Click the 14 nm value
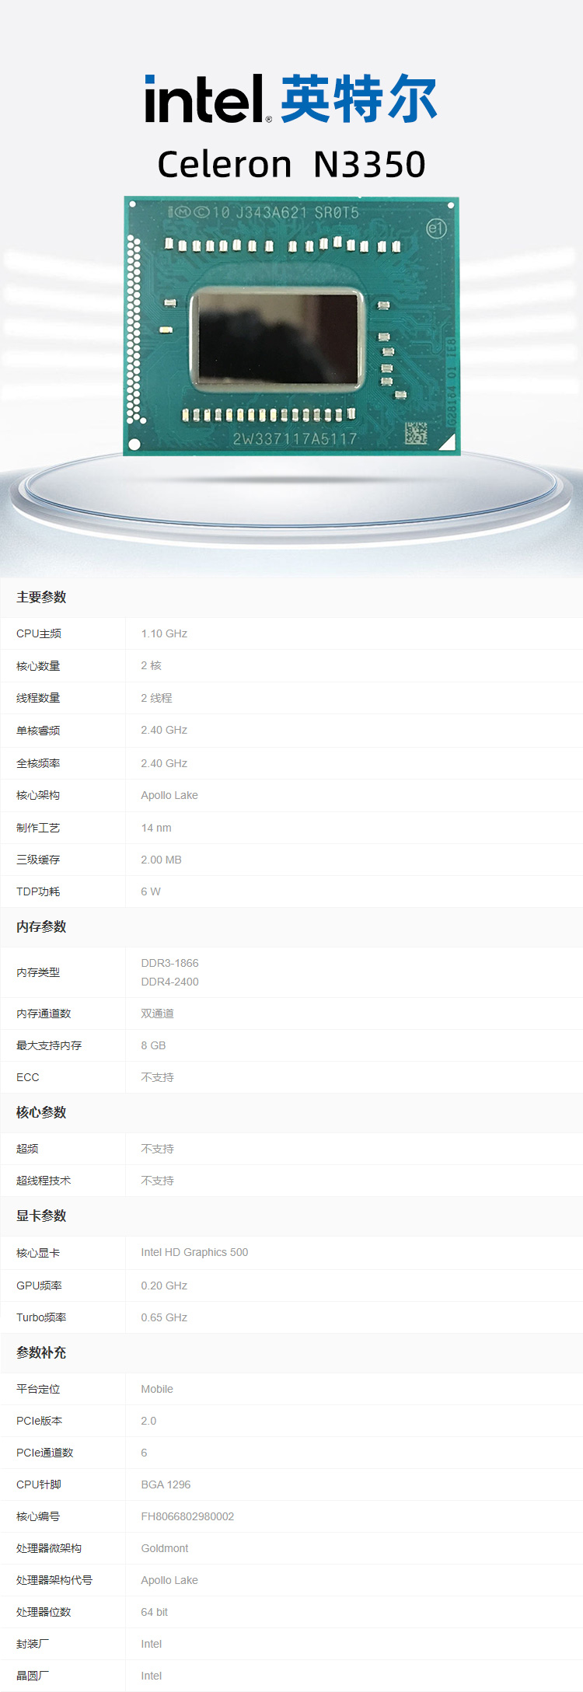This screenshot has width=583, height=1692. click(156, 828)
